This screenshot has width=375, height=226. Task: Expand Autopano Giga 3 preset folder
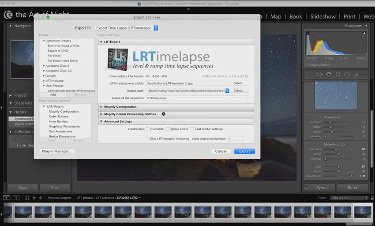coord(44,66)
